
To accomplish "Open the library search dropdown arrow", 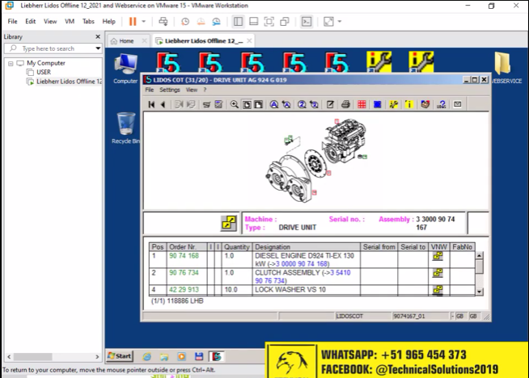I will tap(97, 48).
